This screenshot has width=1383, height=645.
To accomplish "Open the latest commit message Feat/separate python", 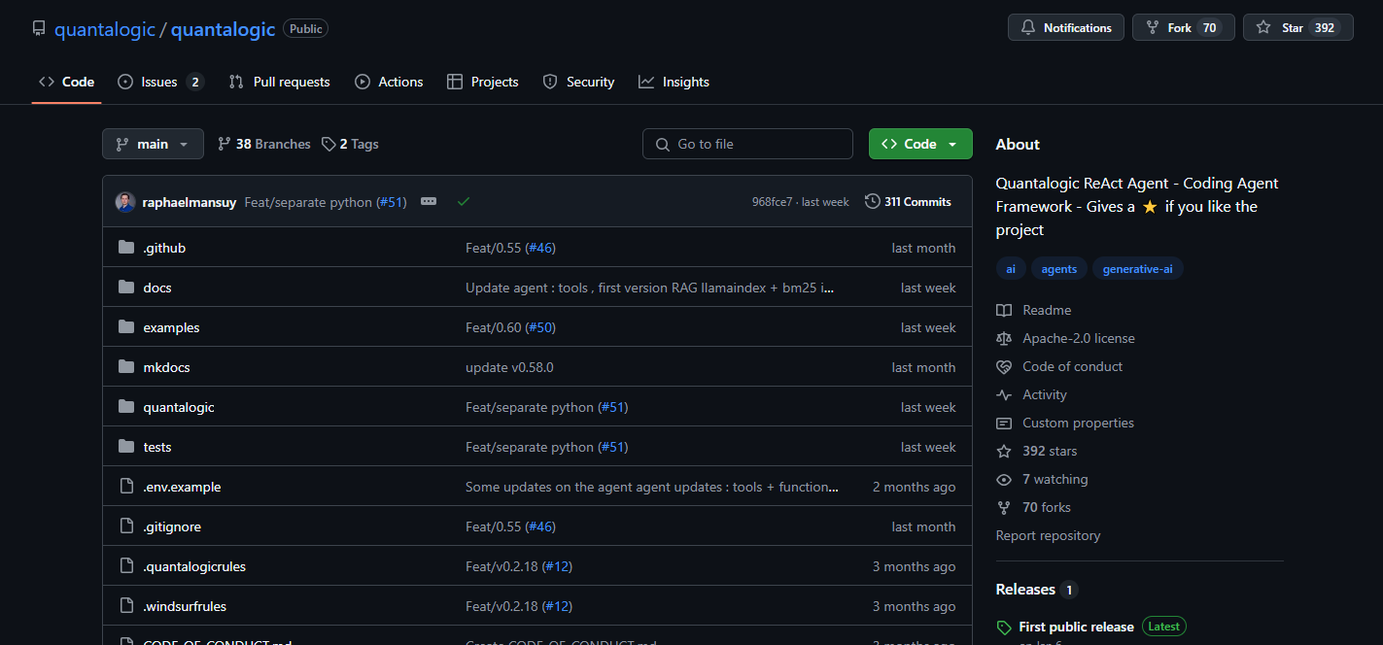I will coord(308,202).
